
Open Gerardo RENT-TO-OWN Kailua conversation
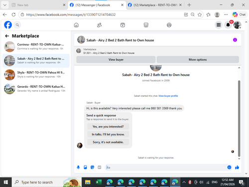click(x=36, y=89)
